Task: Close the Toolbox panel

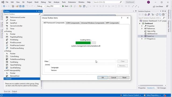Action: 41,11
